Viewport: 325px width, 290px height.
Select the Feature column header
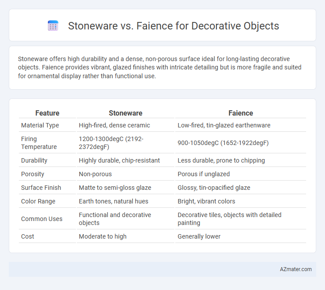coord(47,113)
